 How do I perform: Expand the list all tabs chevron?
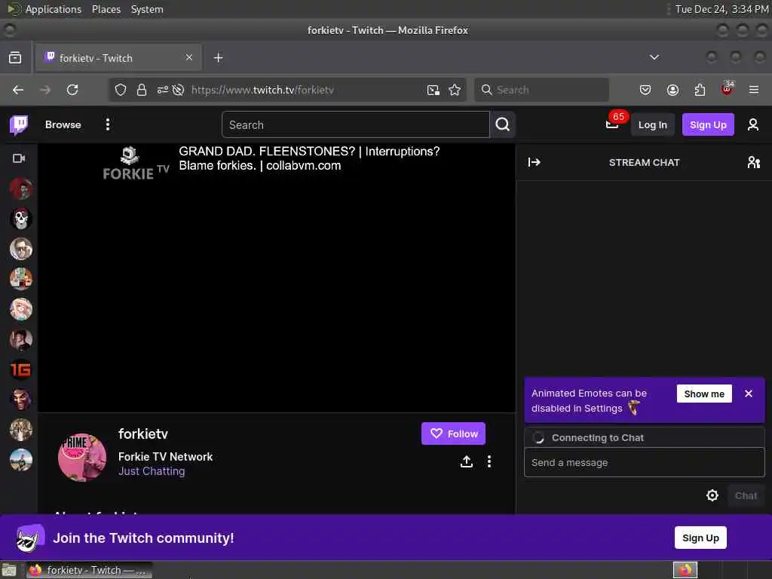(x=654, y=57)
